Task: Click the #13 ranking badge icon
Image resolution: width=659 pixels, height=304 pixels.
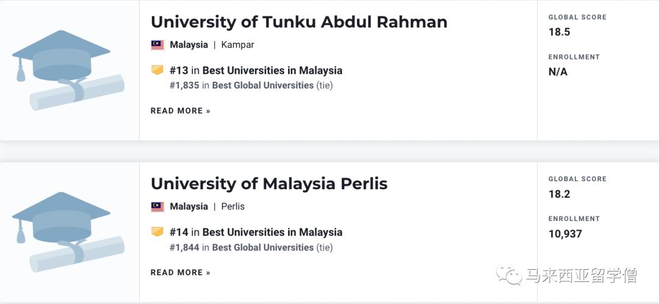Action: (157, 70)
